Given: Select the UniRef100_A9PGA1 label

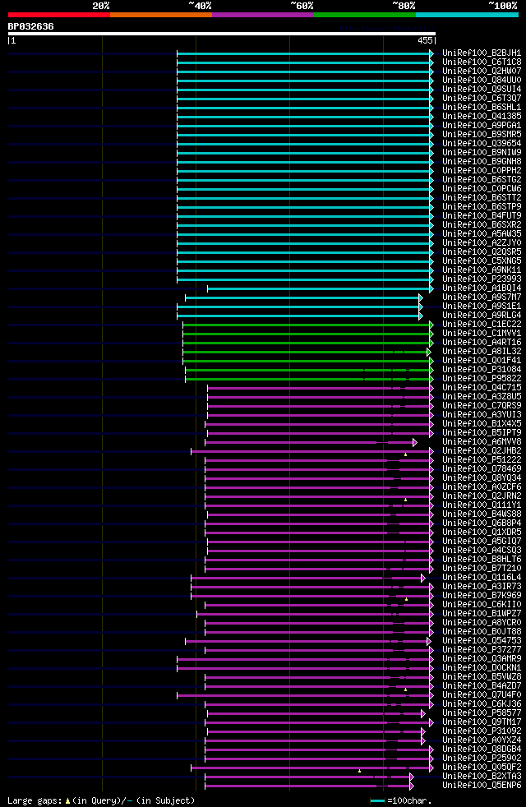Looking at the screenshot, I should click(482, 125).
